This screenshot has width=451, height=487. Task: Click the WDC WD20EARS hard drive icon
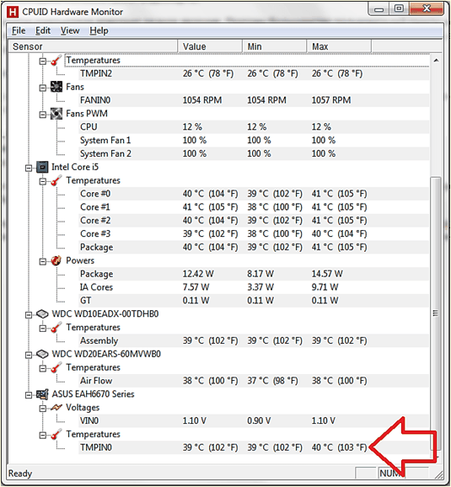[42, 354]
